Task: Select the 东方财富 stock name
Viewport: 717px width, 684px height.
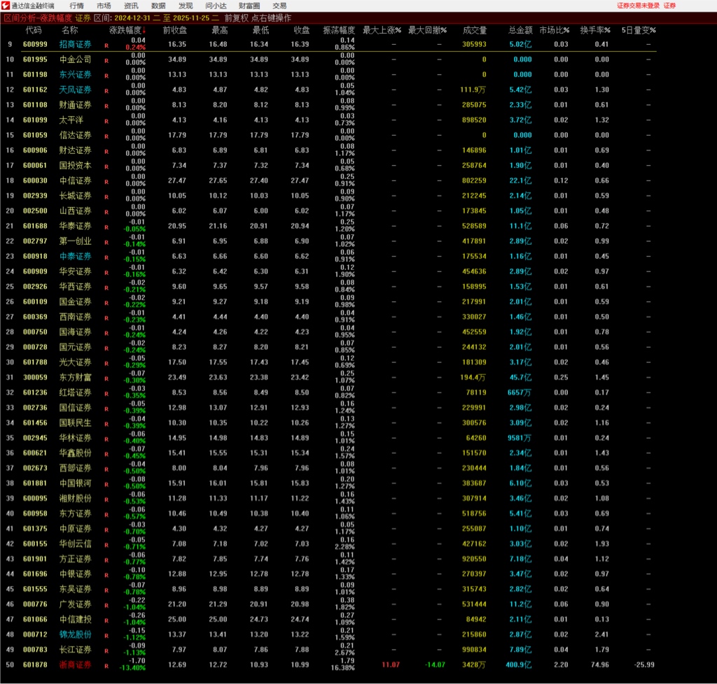Action: (76, 377)
